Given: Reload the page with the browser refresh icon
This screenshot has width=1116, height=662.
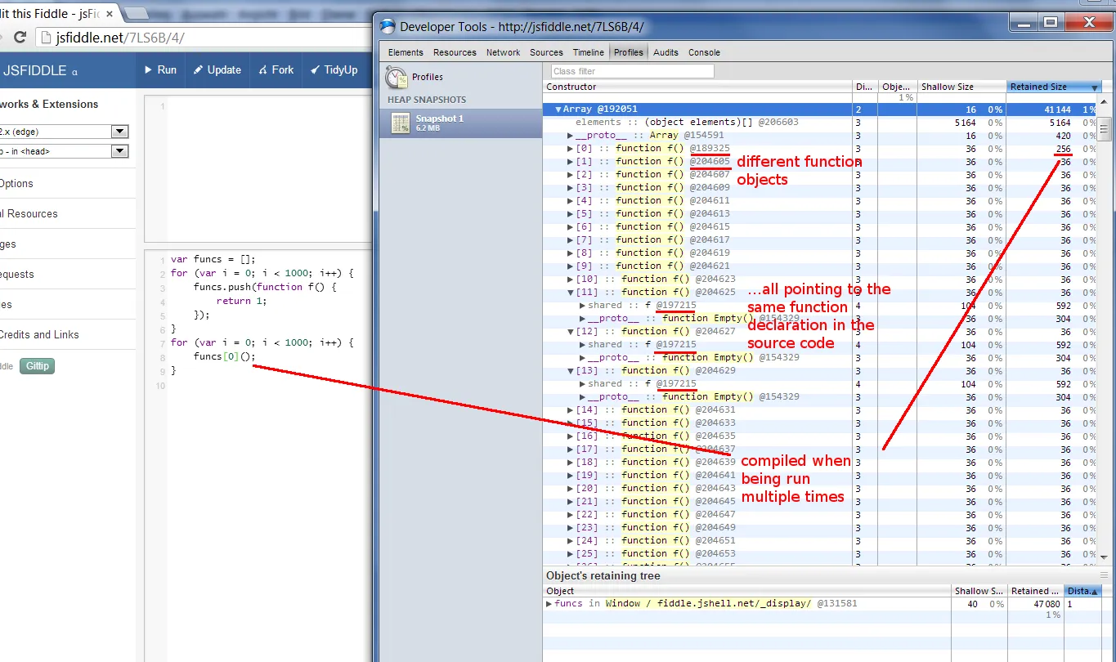Looking at the screenshot, I should (x=20, y=38).
